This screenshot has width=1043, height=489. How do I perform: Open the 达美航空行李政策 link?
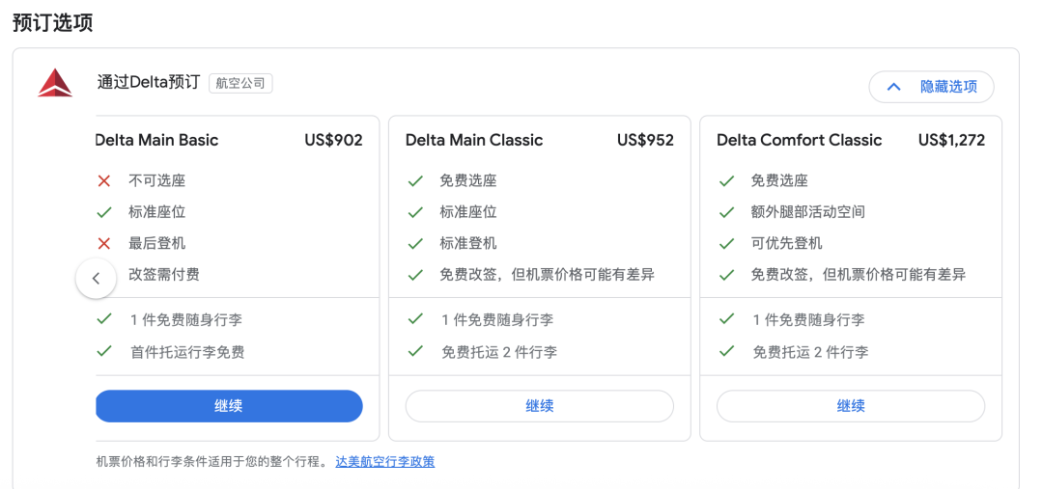(384, 462)
